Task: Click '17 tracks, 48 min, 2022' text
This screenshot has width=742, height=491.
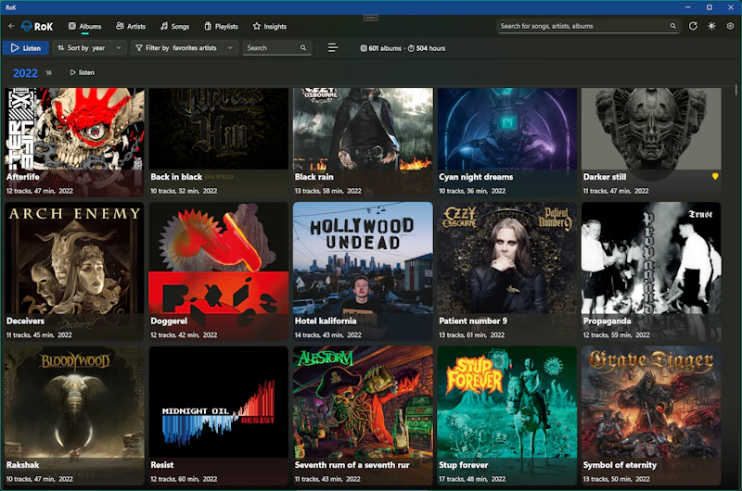Action: (x=472, y=479)
